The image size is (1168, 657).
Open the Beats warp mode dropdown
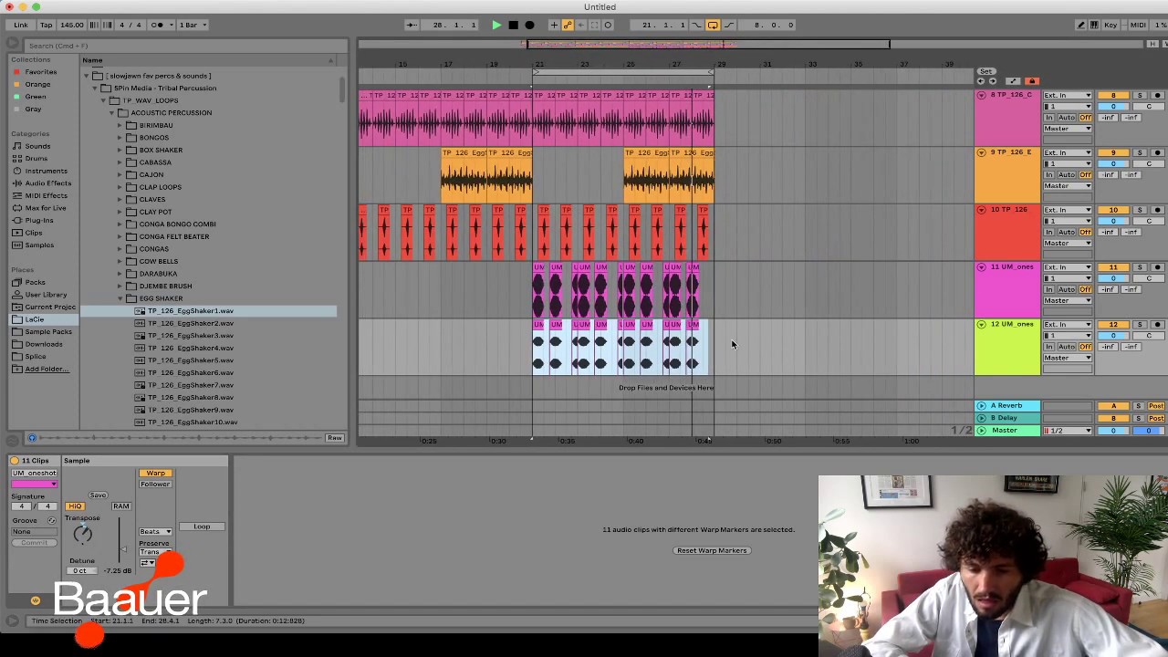coord(155,531)
